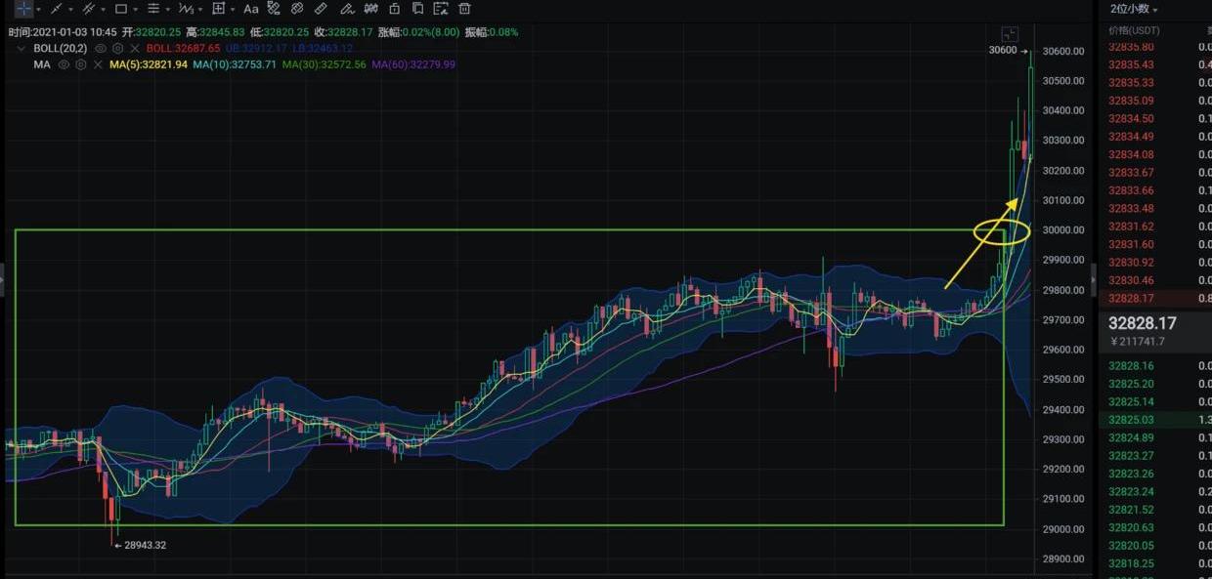Click the lock drawings icon
This screenshot has width=1212, height=579.
[394, 9]
